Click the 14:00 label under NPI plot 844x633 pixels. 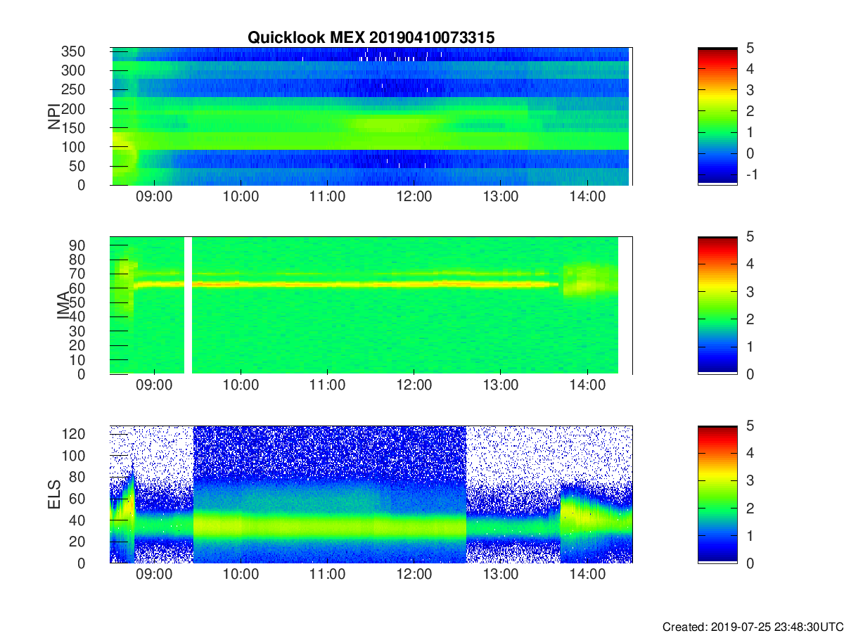pyautogui.click(x=587, y=197)
